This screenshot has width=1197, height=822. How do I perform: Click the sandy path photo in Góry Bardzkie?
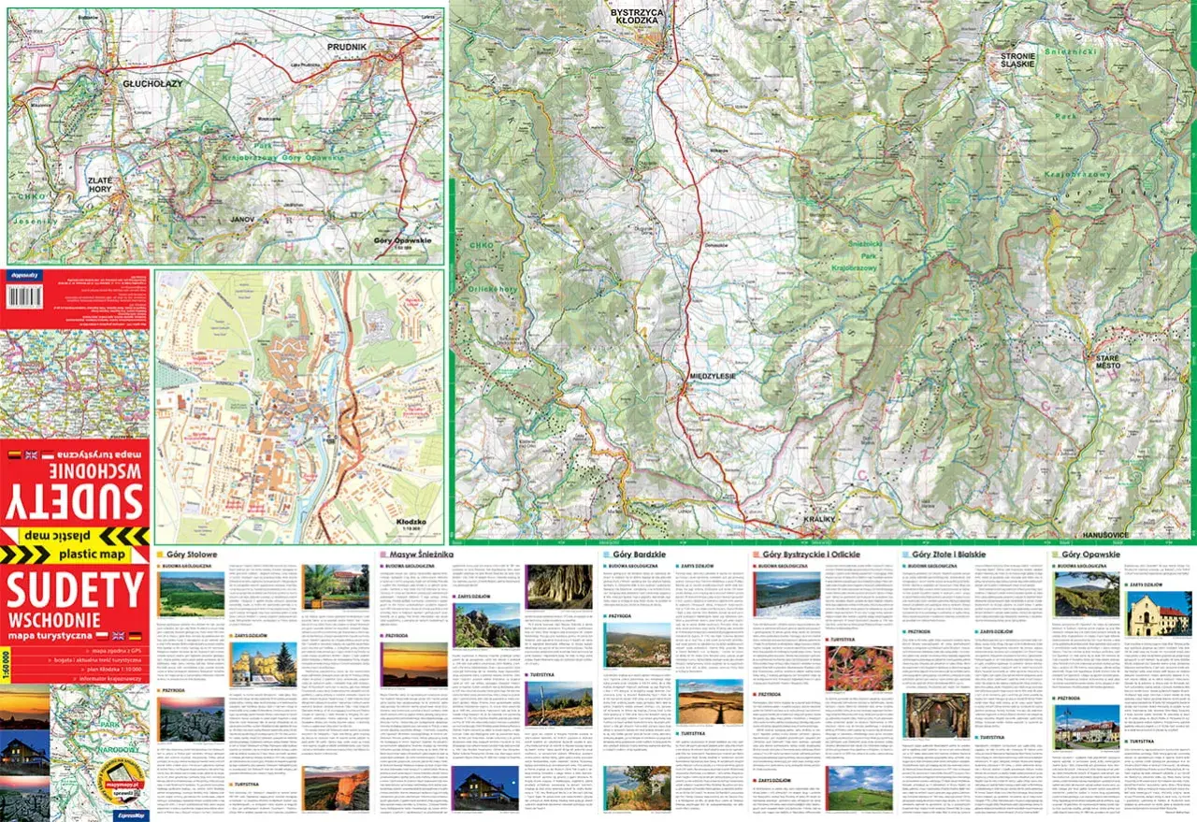point(711,702)
